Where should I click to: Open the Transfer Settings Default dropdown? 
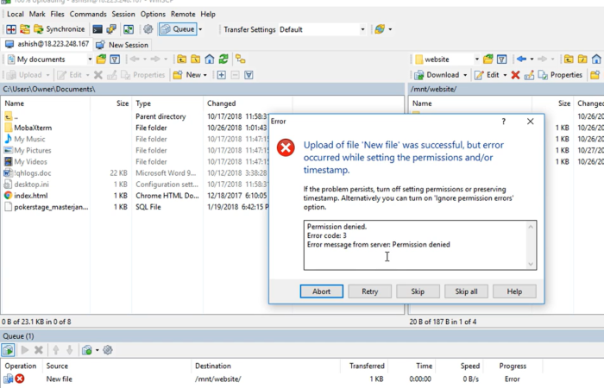point(322,29)
